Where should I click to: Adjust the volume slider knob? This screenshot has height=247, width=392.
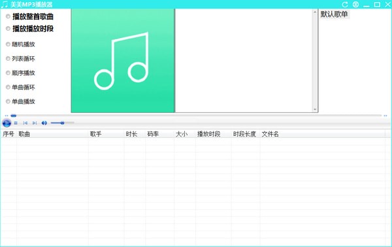[62, 123]
